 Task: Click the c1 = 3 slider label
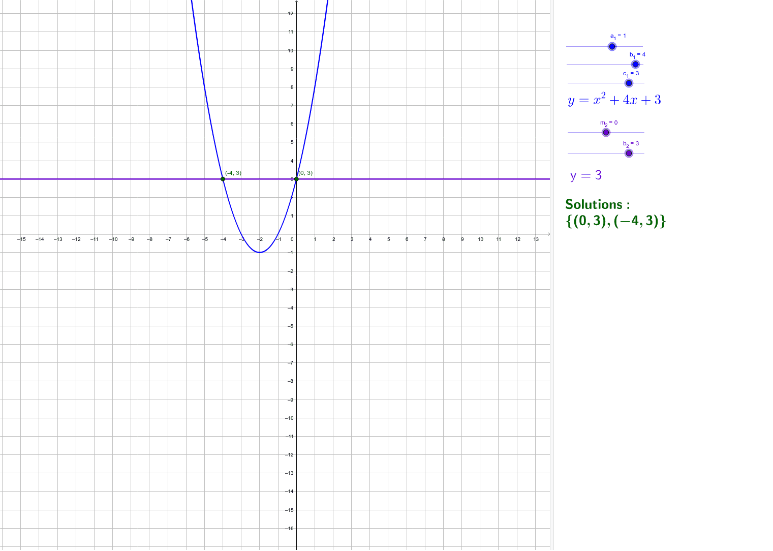[630, 73]
